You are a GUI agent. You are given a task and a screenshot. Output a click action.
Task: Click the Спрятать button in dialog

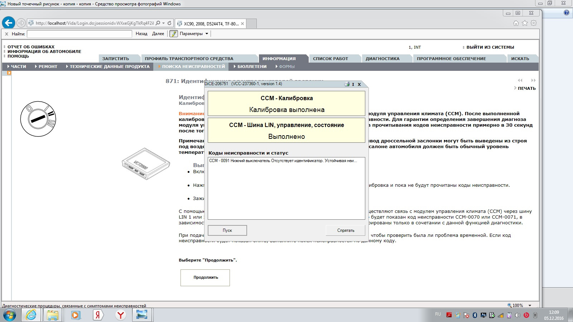tap(346, 230)
